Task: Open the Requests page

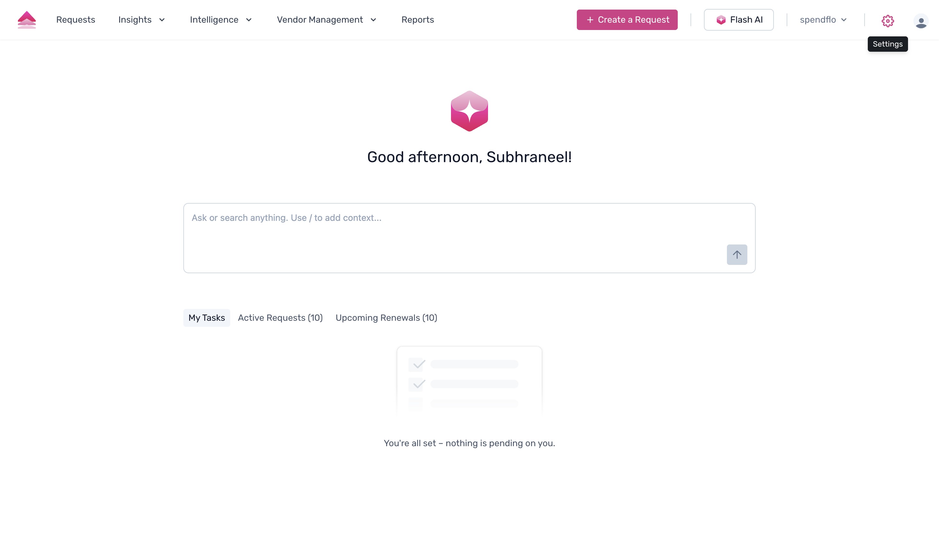Action: tap(75, 20)
